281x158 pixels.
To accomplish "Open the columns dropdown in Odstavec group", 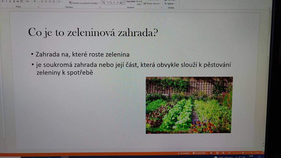I will click(x=60, y=2).
